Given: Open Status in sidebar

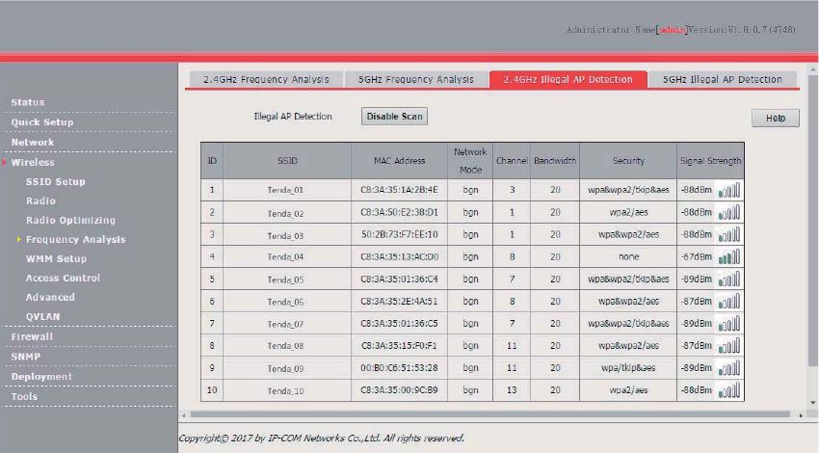Looking at the screenshot, I should pos(28,102).
